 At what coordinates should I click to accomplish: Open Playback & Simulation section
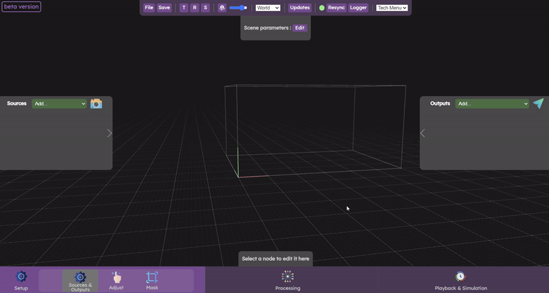click(x=460, y=281)
